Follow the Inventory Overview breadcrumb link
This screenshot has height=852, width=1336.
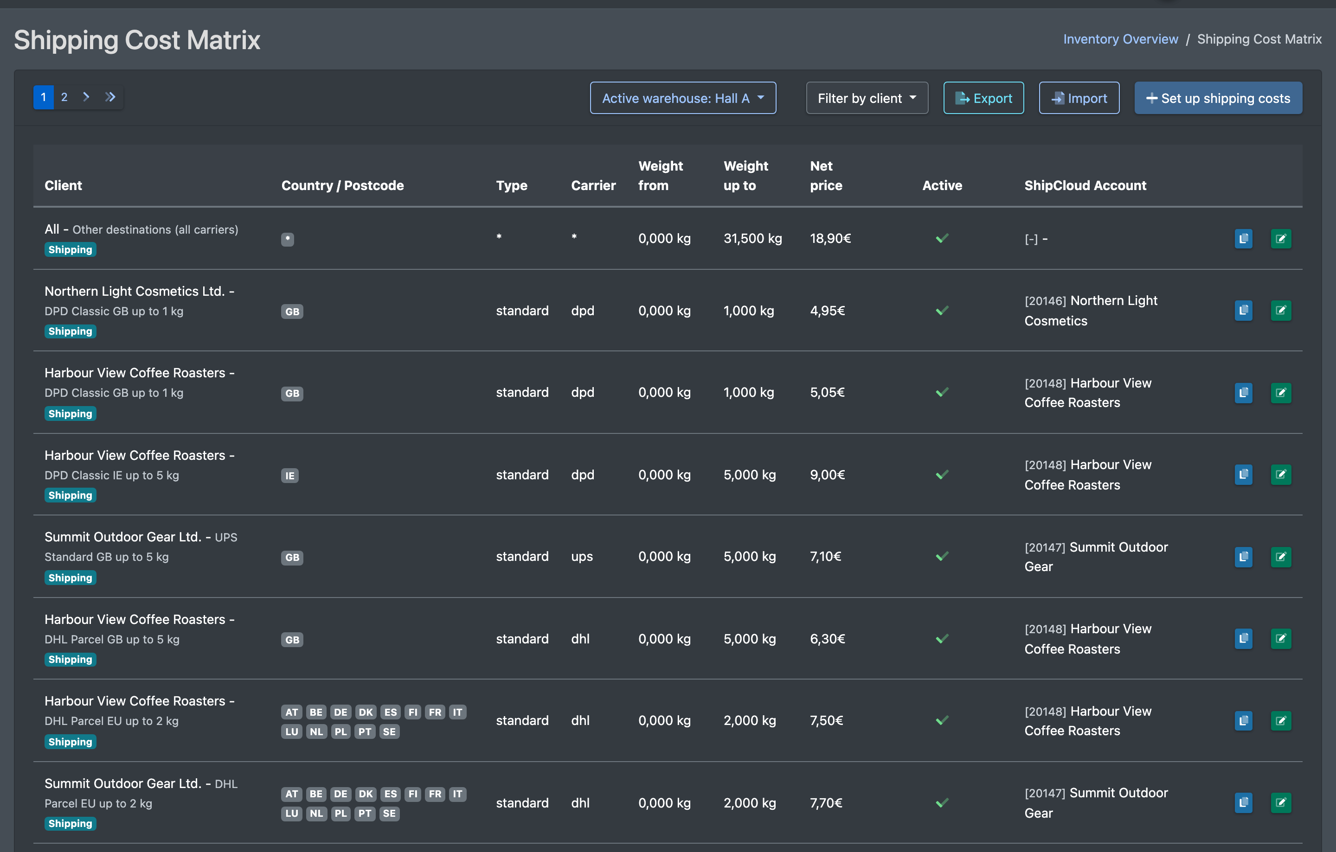click(x=1120, y=39)
